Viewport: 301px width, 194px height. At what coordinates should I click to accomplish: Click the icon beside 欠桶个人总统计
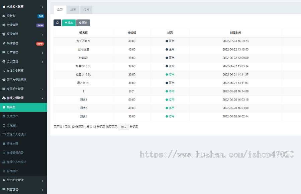(x=4, y=135)
